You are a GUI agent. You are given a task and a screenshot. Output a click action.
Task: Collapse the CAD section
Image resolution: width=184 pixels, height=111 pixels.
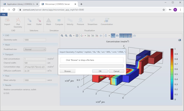[4, 35]
